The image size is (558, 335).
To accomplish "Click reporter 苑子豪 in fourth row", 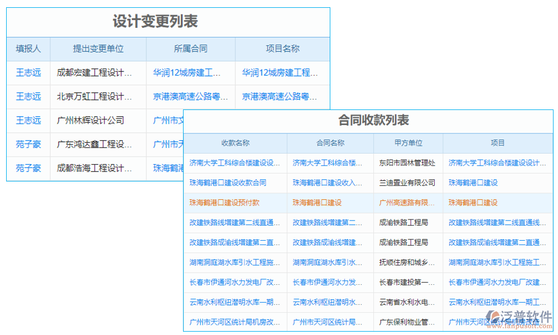I will tap(28, 144).
